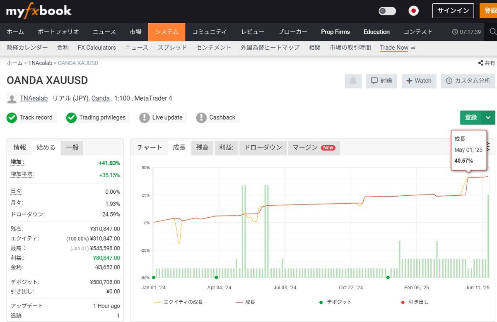
Task: Toggle the dark mode switch in header
Action: 387,11
